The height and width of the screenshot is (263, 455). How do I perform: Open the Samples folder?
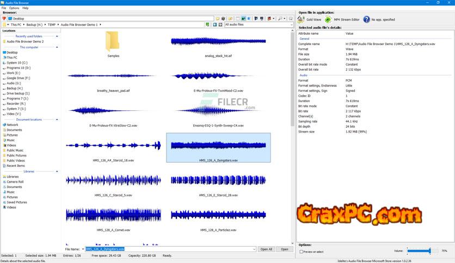pyautogui.click(x=113, y=43)
